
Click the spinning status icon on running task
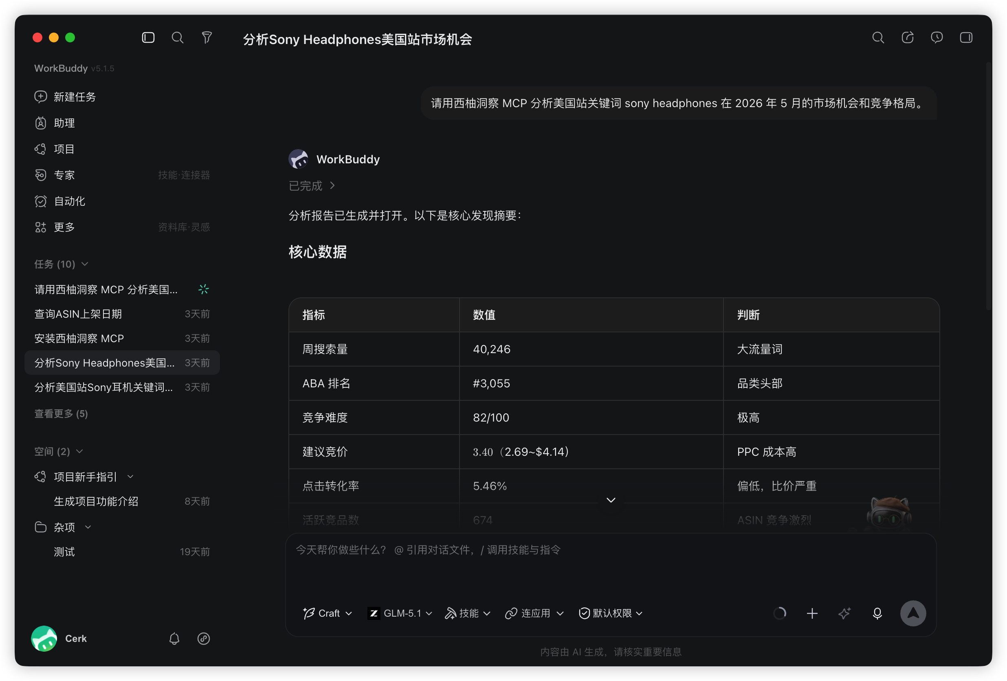(x=204, y=289)
